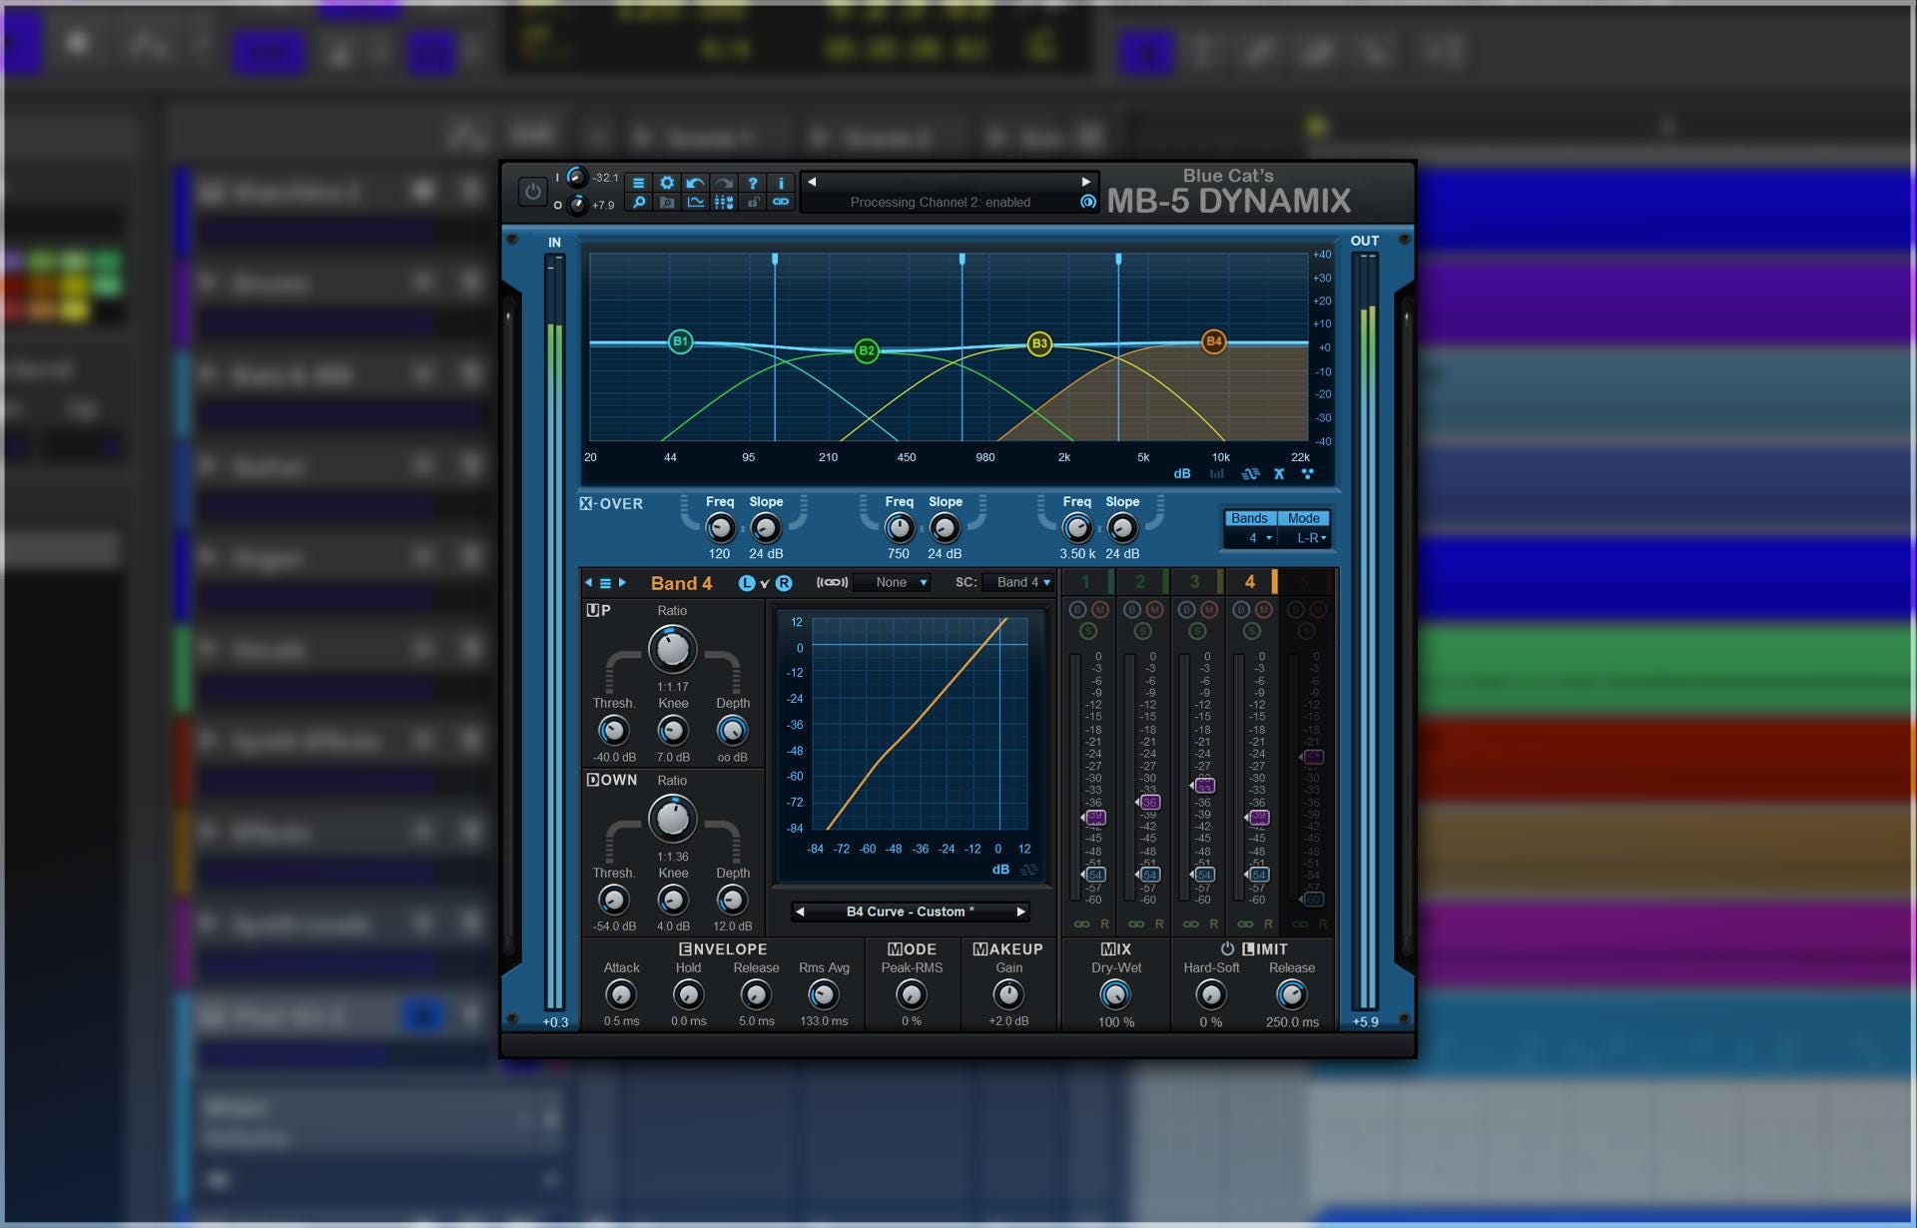Viewport: 1917px width, 1228px height.
Task: Click band 2 reset R button
Action: pos(1159,924)
